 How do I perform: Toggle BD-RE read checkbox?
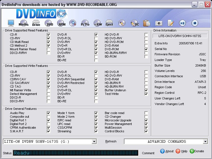(x=96, y=60)
